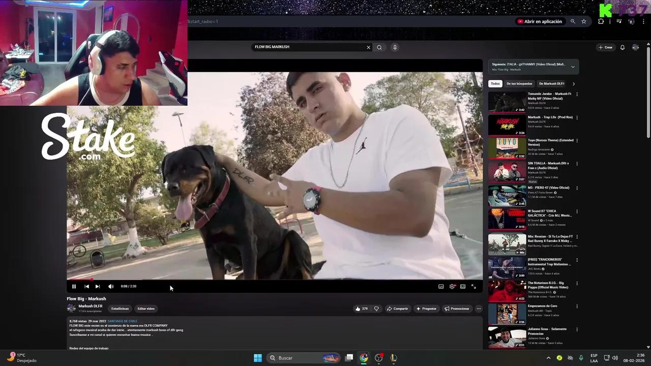
Task: Open the player settings gear
Action: pyautogui.click(x=452, y=286)
